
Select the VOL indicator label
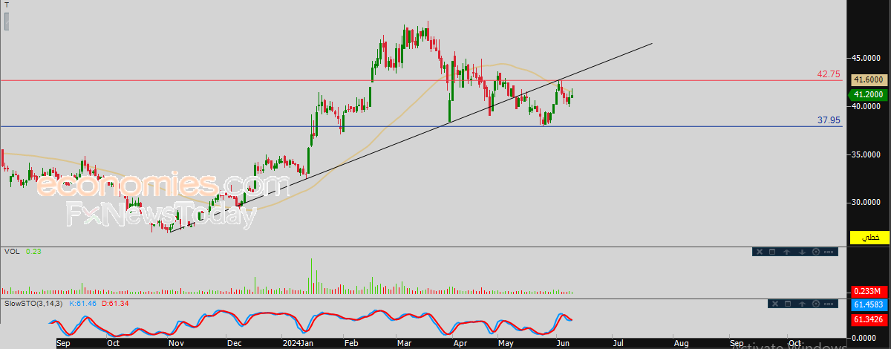11,252
